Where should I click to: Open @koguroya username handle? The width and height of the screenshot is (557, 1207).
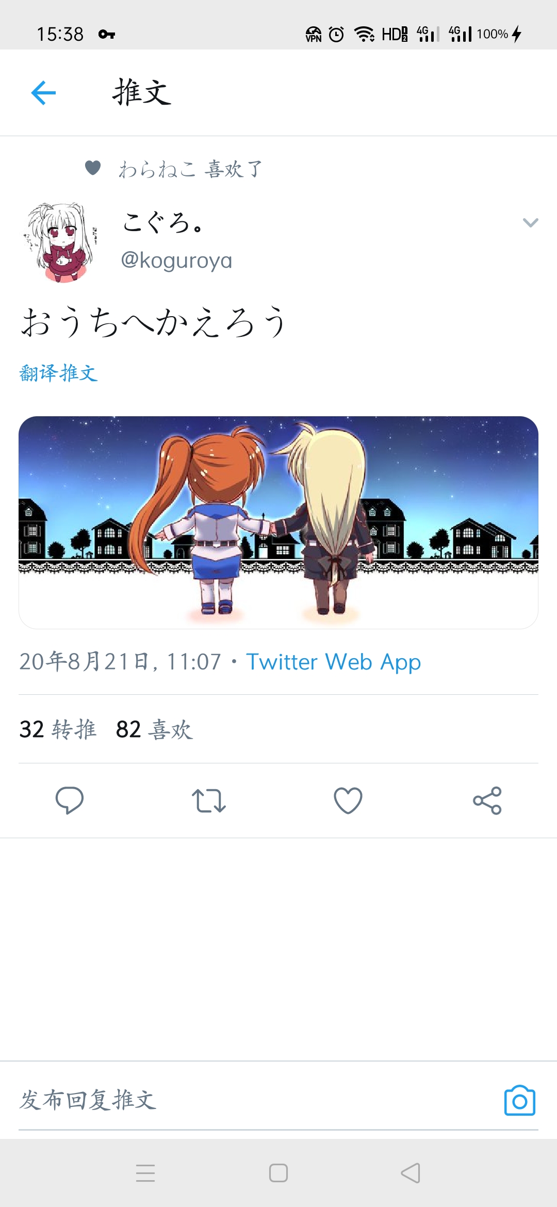[x=176, y=260]
